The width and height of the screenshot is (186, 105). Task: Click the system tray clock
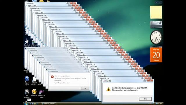(x=161, y=104)
